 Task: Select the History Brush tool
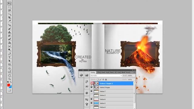9,36
